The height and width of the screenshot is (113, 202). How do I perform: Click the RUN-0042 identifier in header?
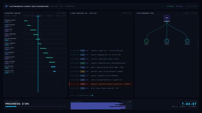pyautogui.click(x=180, y=6)
